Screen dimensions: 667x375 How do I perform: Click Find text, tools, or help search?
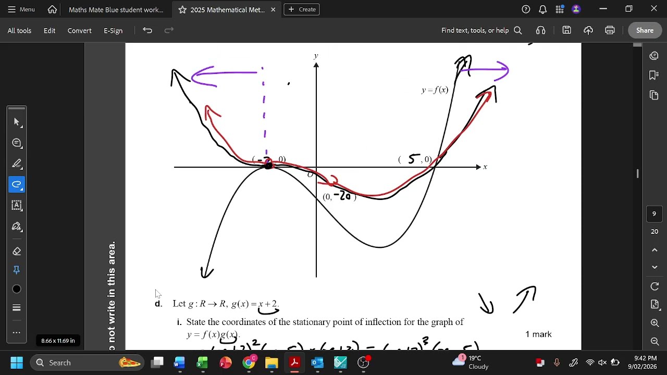point(481,30)
